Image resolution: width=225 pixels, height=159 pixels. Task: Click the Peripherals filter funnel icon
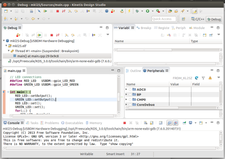203,78
